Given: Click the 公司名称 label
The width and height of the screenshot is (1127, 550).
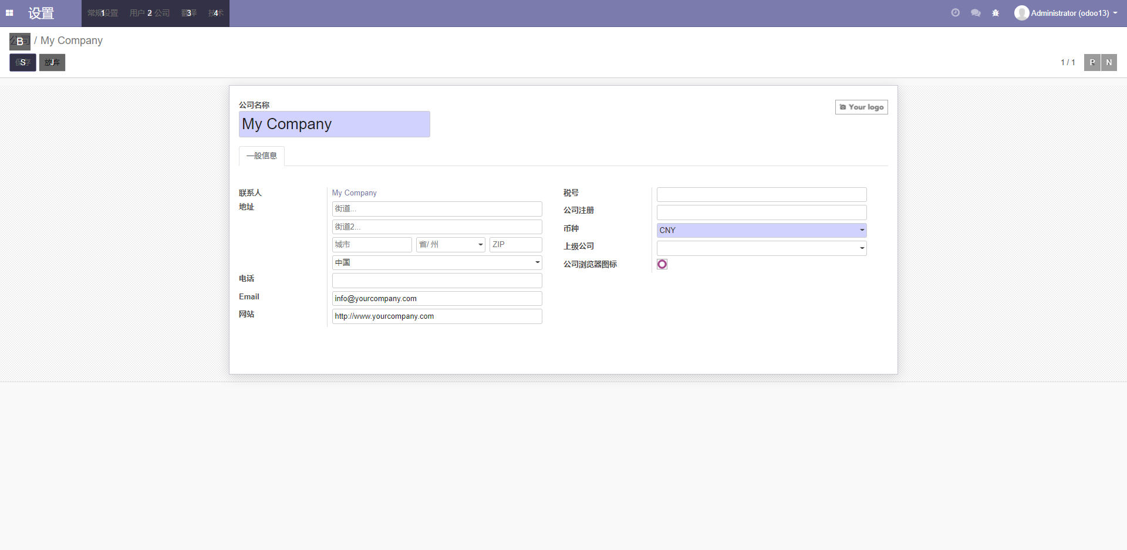Looking at the screenshot, I should coord(254,105).
